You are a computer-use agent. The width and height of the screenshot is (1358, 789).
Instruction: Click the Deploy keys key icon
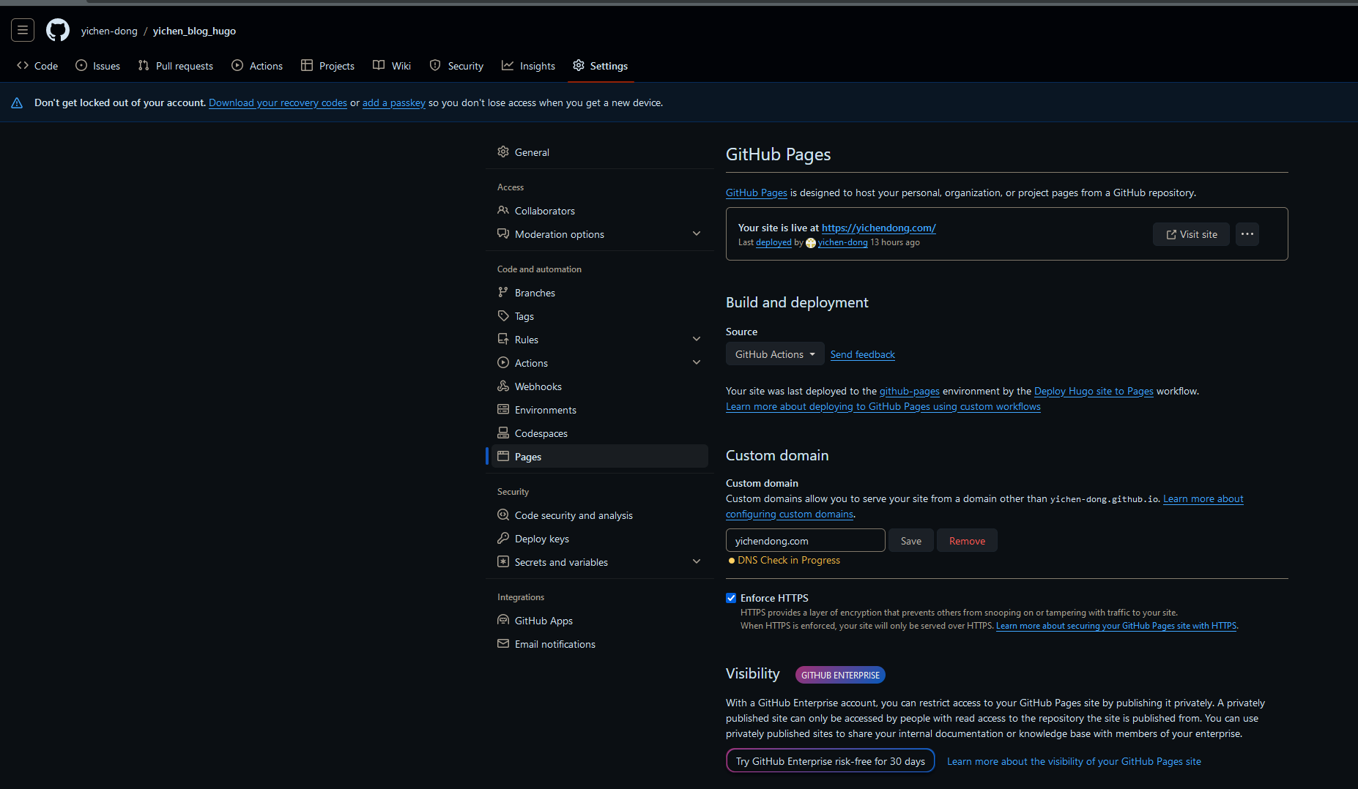503,538
